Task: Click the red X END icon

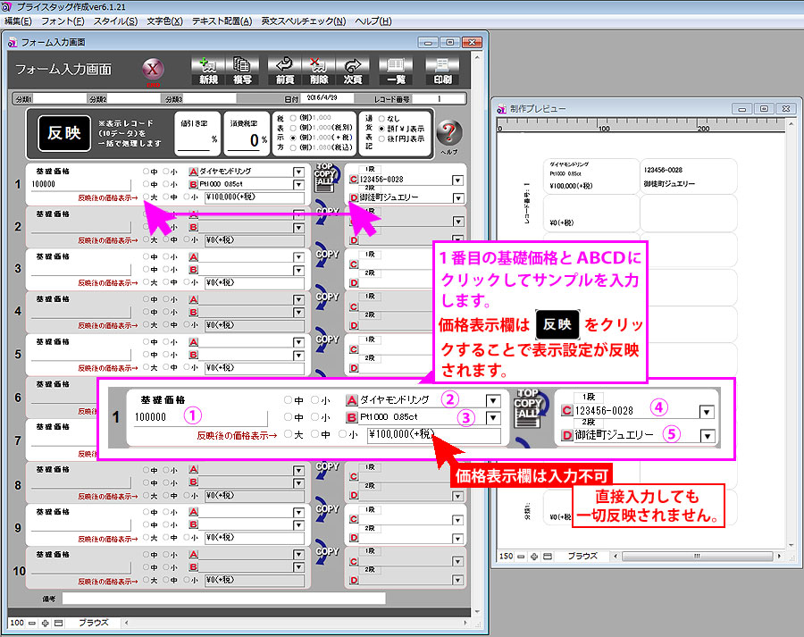Action: (x=153, y=71)
